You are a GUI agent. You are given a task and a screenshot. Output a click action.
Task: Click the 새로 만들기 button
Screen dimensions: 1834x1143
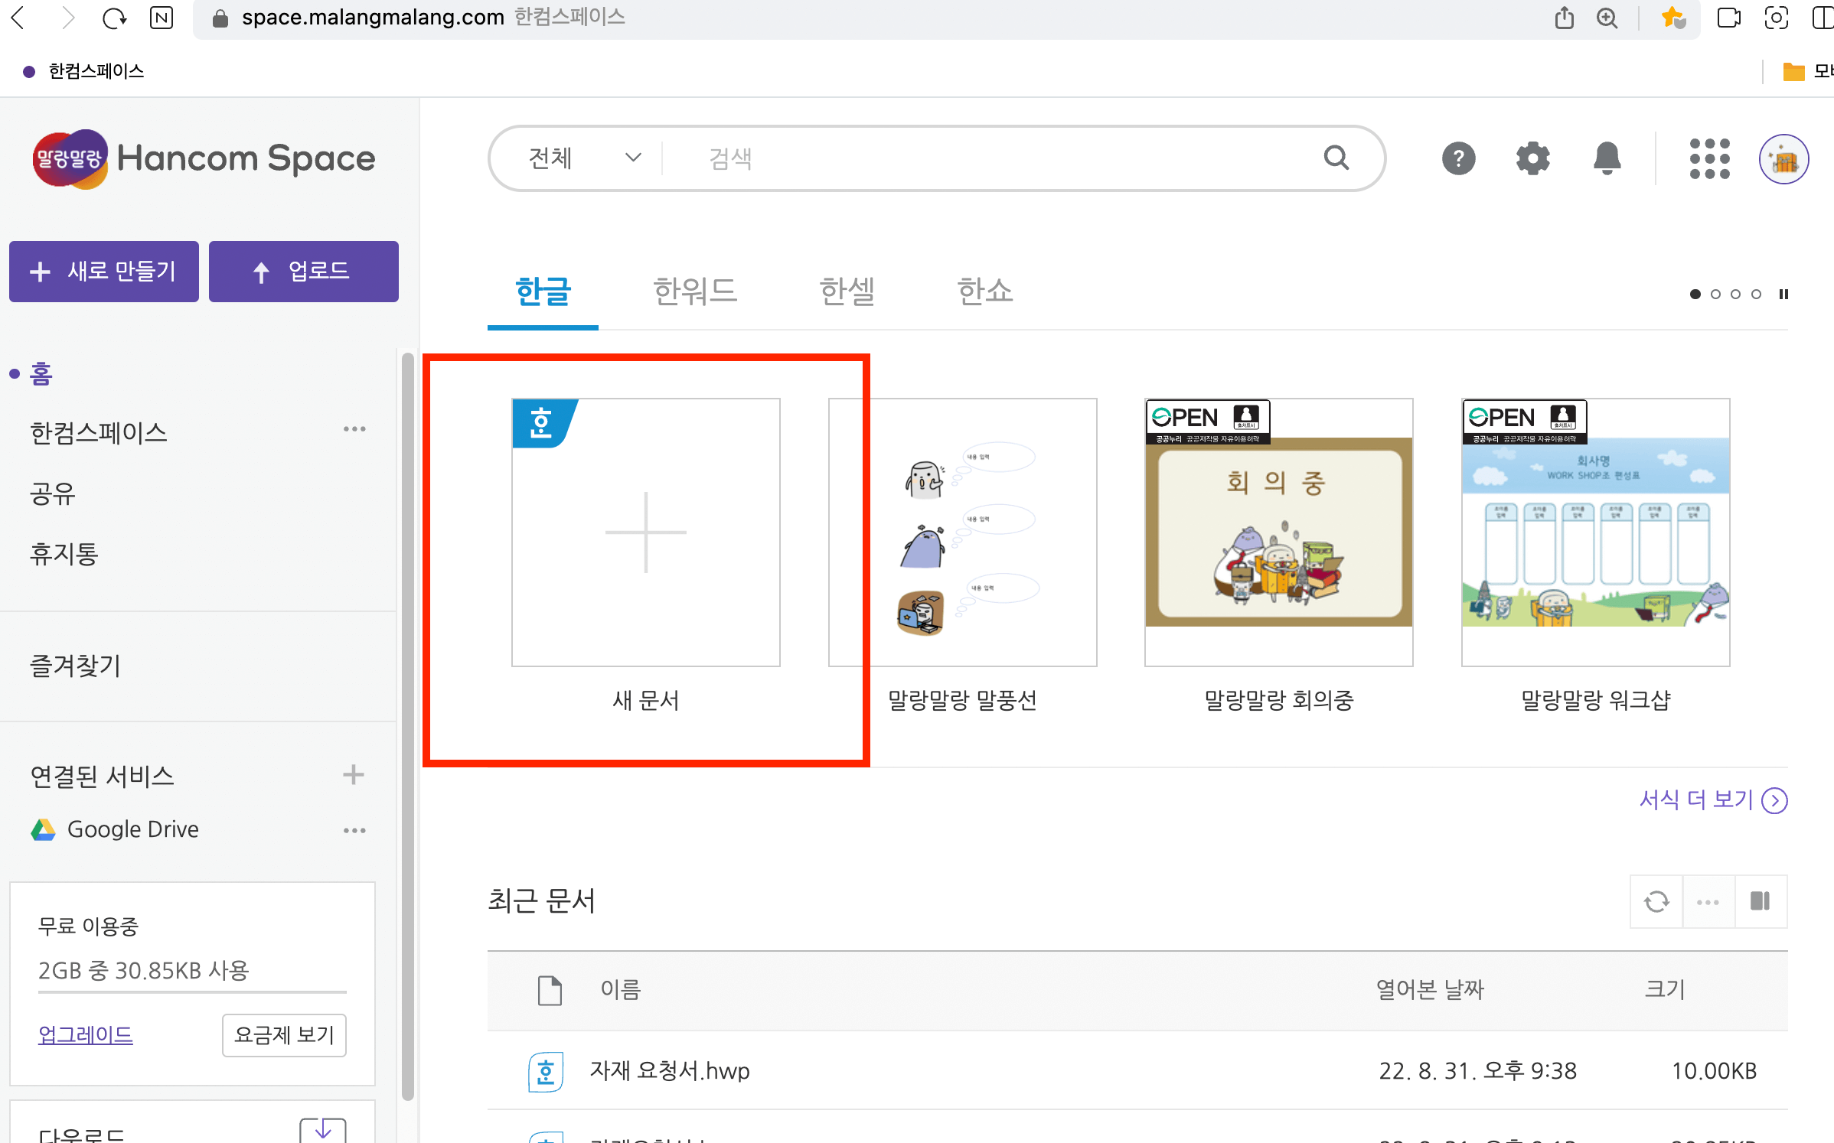click(x=104, y=272)
